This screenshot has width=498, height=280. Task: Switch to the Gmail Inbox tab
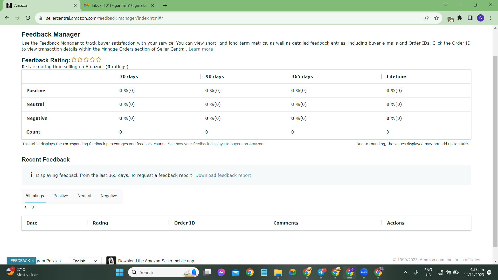tap(119, 5)
